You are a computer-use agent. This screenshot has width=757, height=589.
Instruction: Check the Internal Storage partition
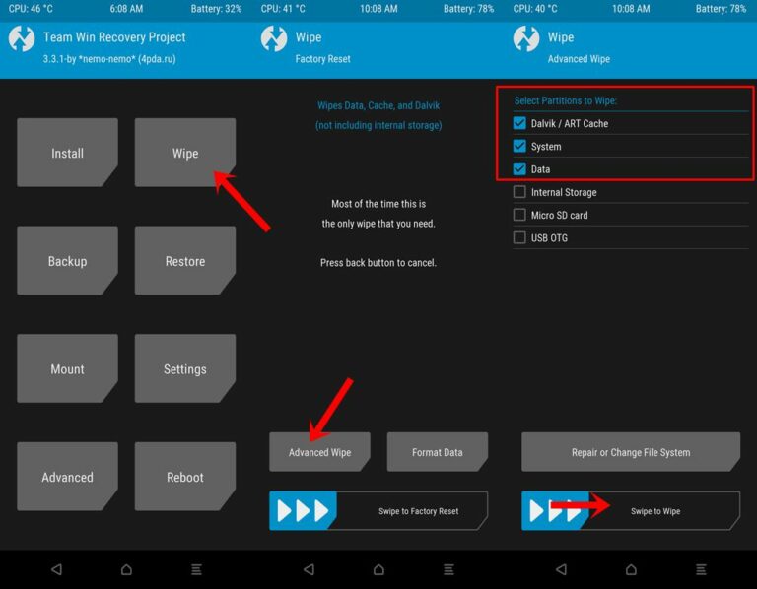[519, 191]
